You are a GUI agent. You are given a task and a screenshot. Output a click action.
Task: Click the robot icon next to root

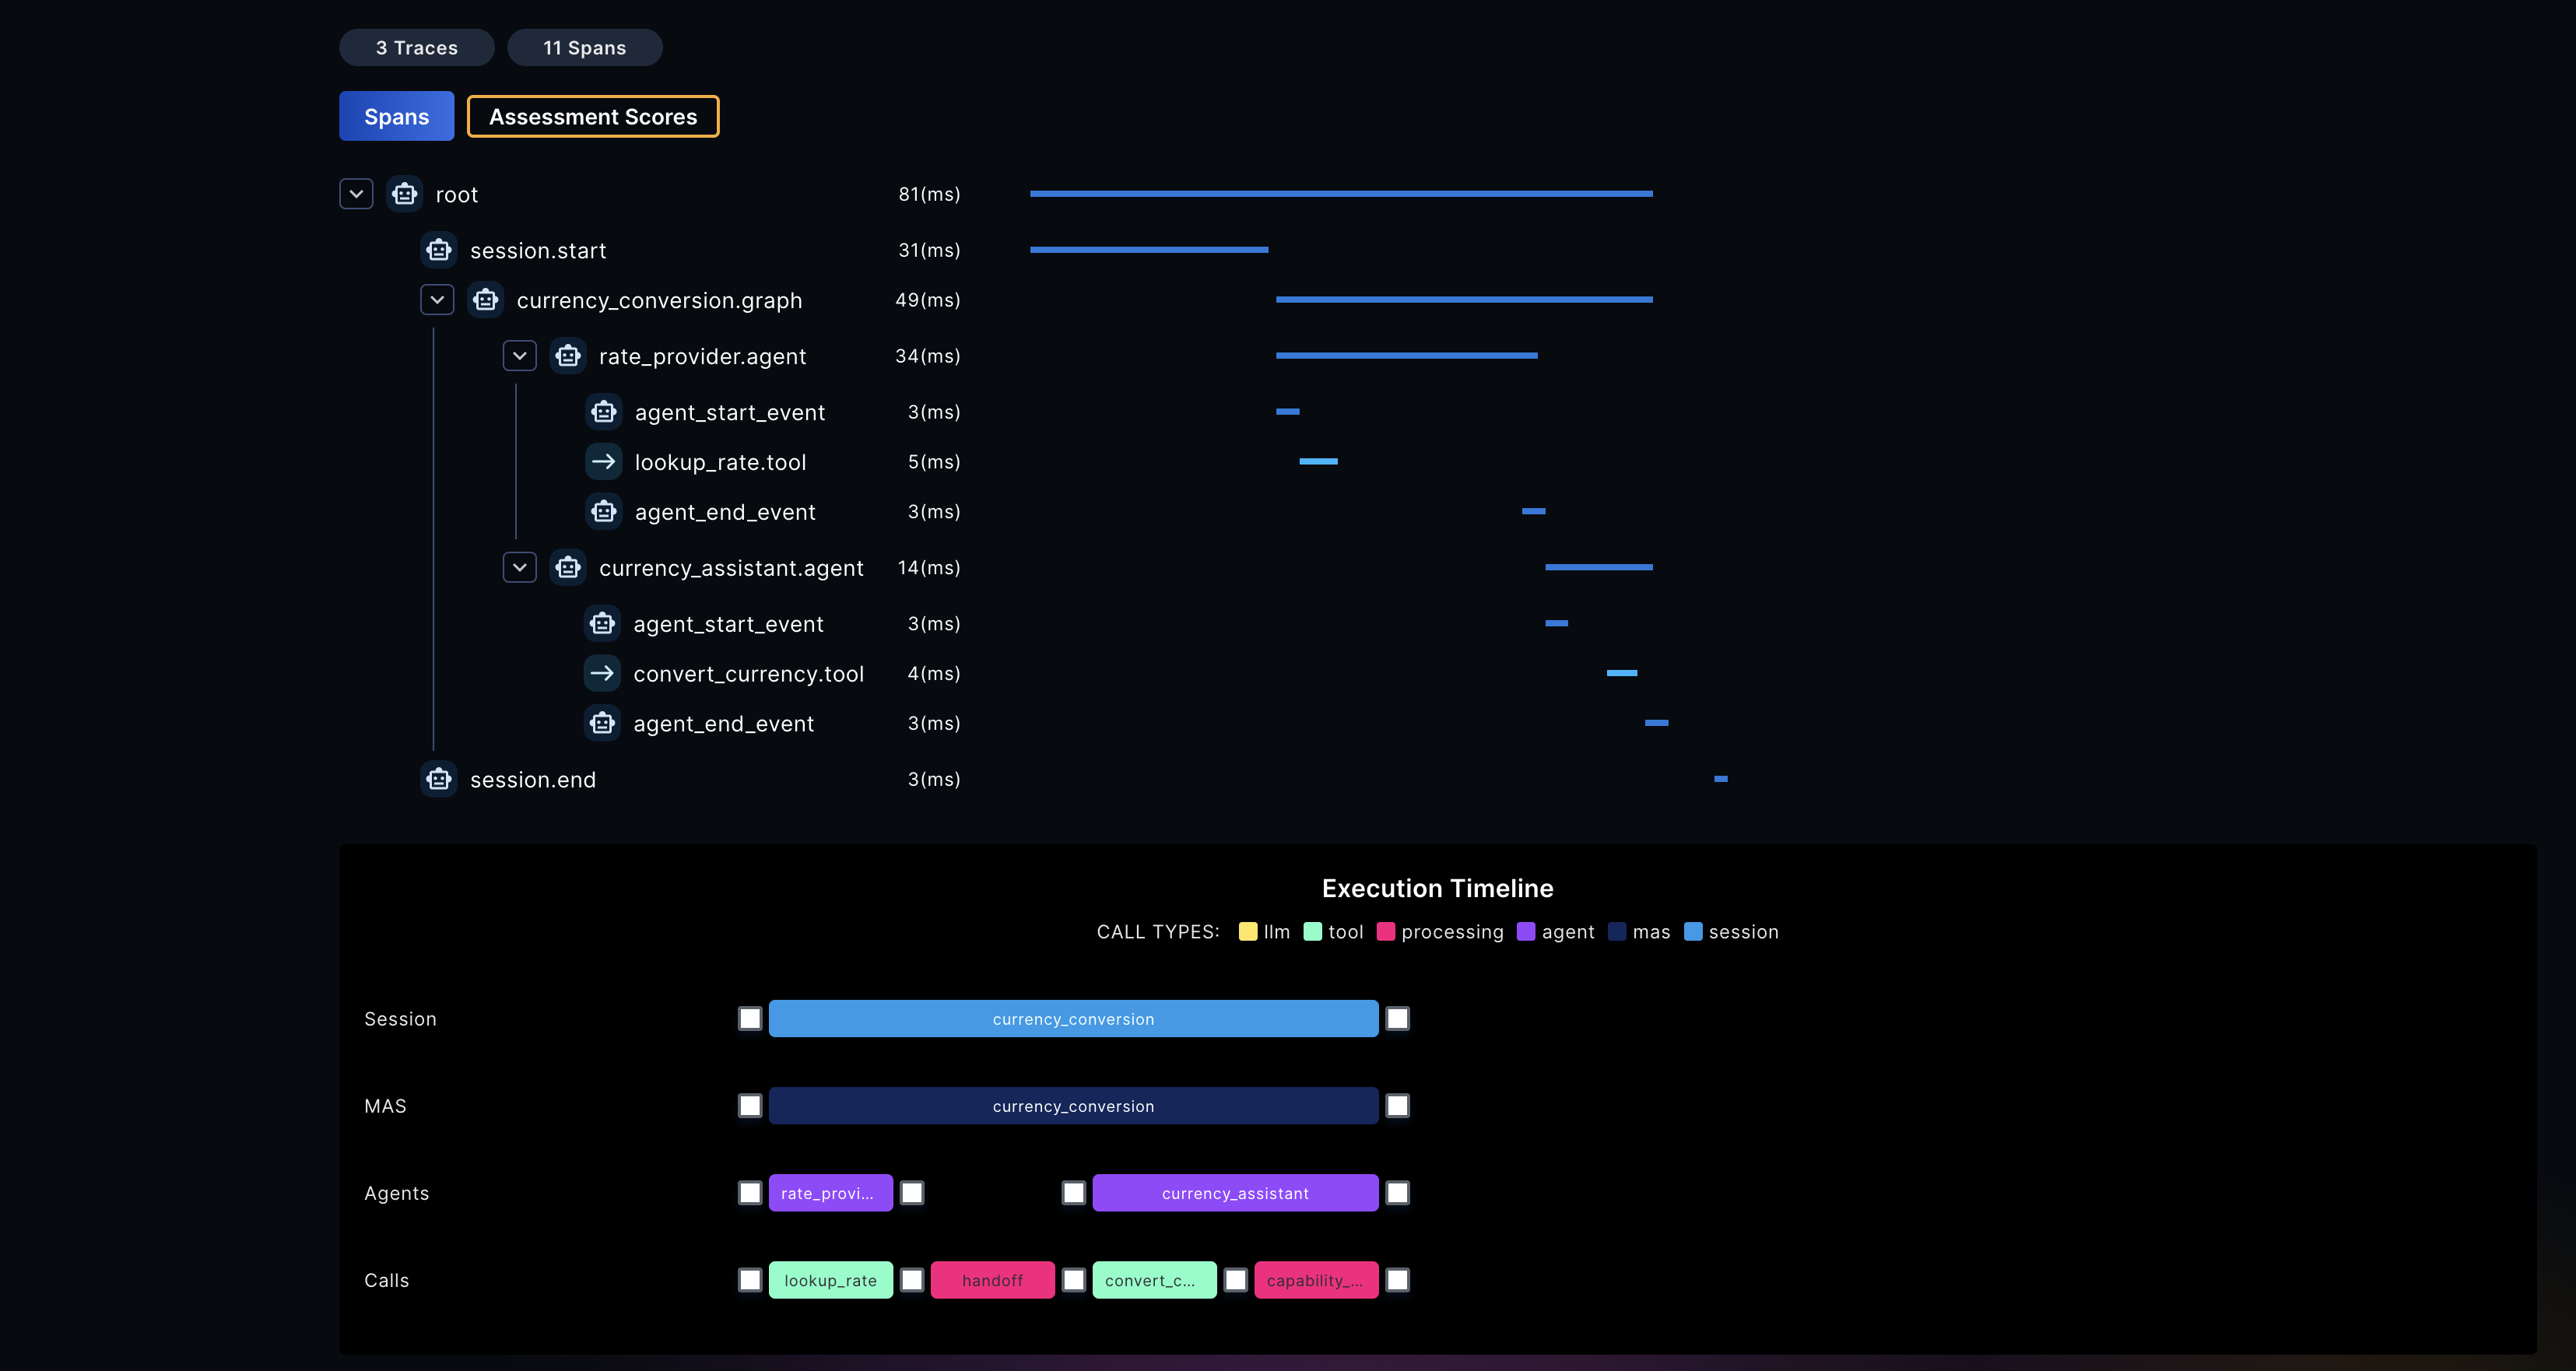click(x=405, y=194)
